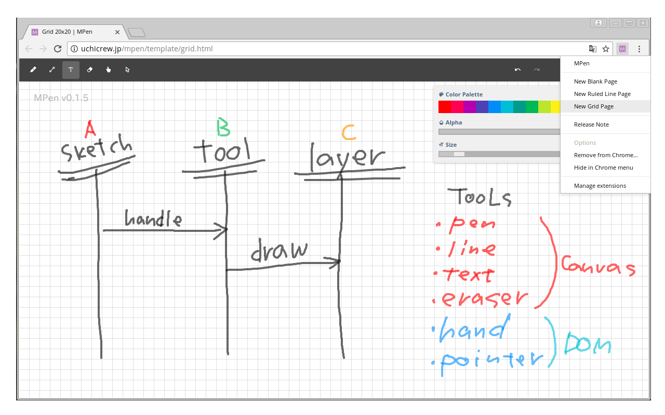Image resolution: width=665 pixels, height=415 pixels.
Task: Click Remove from Chrome option
Action: pos(605,155)
